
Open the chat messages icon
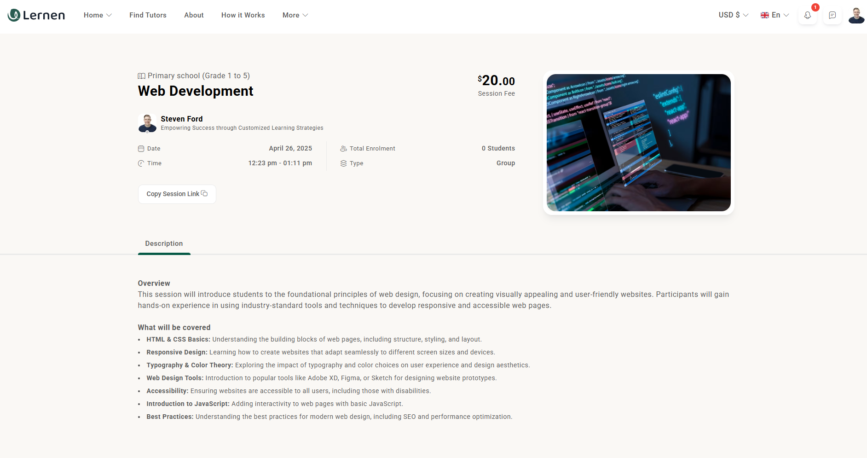click(x=832, y=15)
